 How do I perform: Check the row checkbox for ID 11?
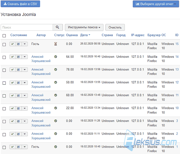(4, 96)
